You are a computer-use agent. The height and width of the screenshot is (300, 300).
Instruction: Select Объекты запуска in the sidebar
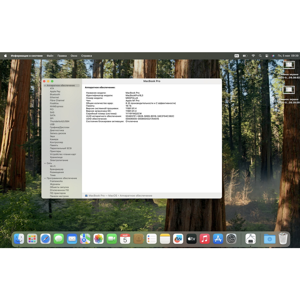click(x=59, y=187)
